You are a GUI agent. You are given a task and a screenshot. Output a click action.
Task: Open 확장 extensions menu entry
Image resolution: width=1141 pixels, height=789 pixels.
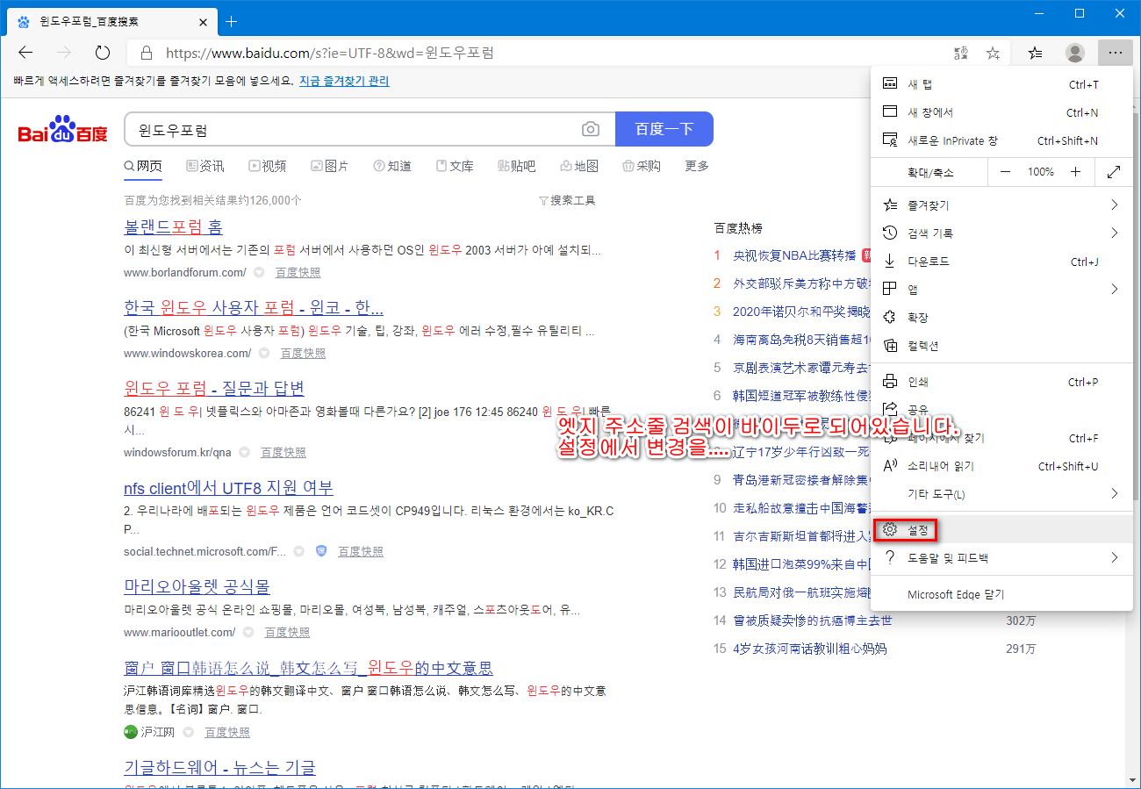[1001, 317]
